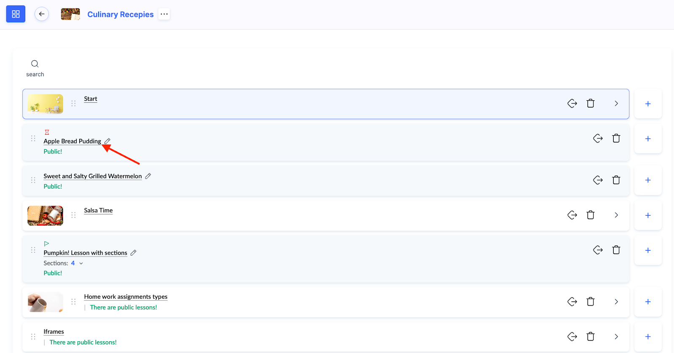Add an item after Salsa Time
674x353 pixels.
coord(648,215)
